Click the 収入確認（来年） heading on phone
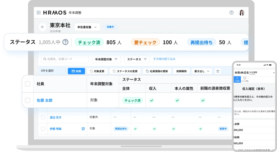Screen dimensions: 277x152 [253, 89]
